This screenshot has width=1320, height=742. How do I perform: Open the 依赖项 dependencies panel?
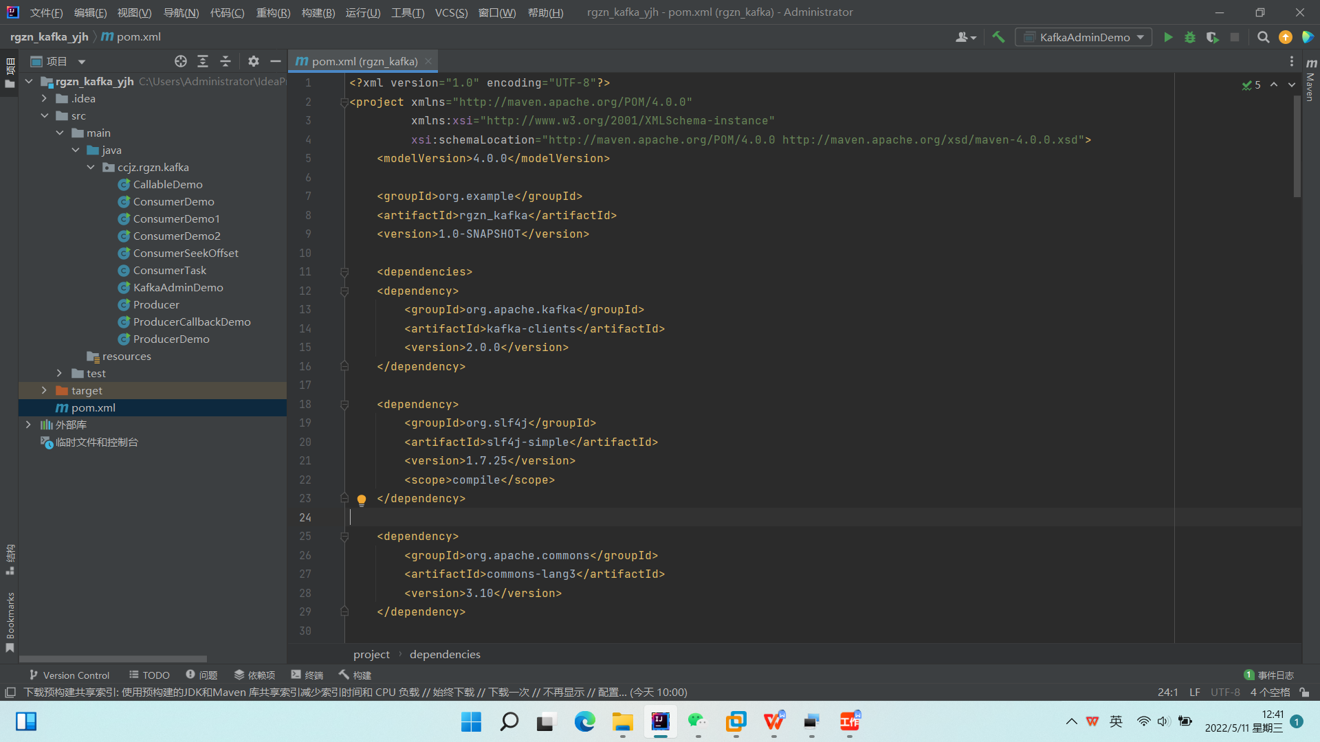point(254,675)
